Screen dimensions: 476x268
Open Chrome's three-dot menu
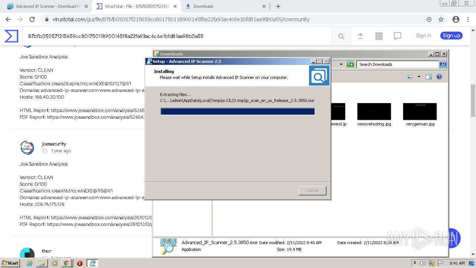tap(468, 19)
